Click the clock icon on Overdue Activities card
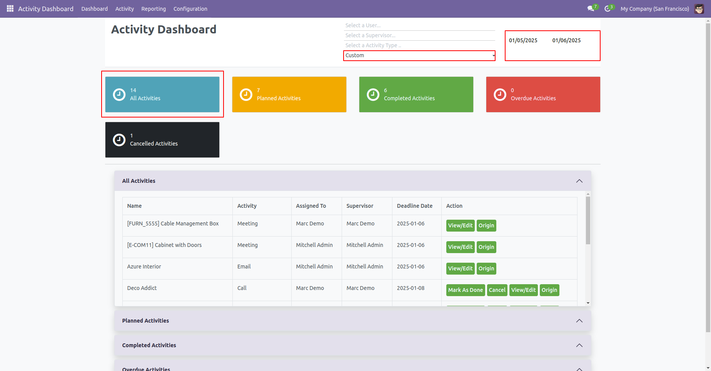 (x=500, y=94)
